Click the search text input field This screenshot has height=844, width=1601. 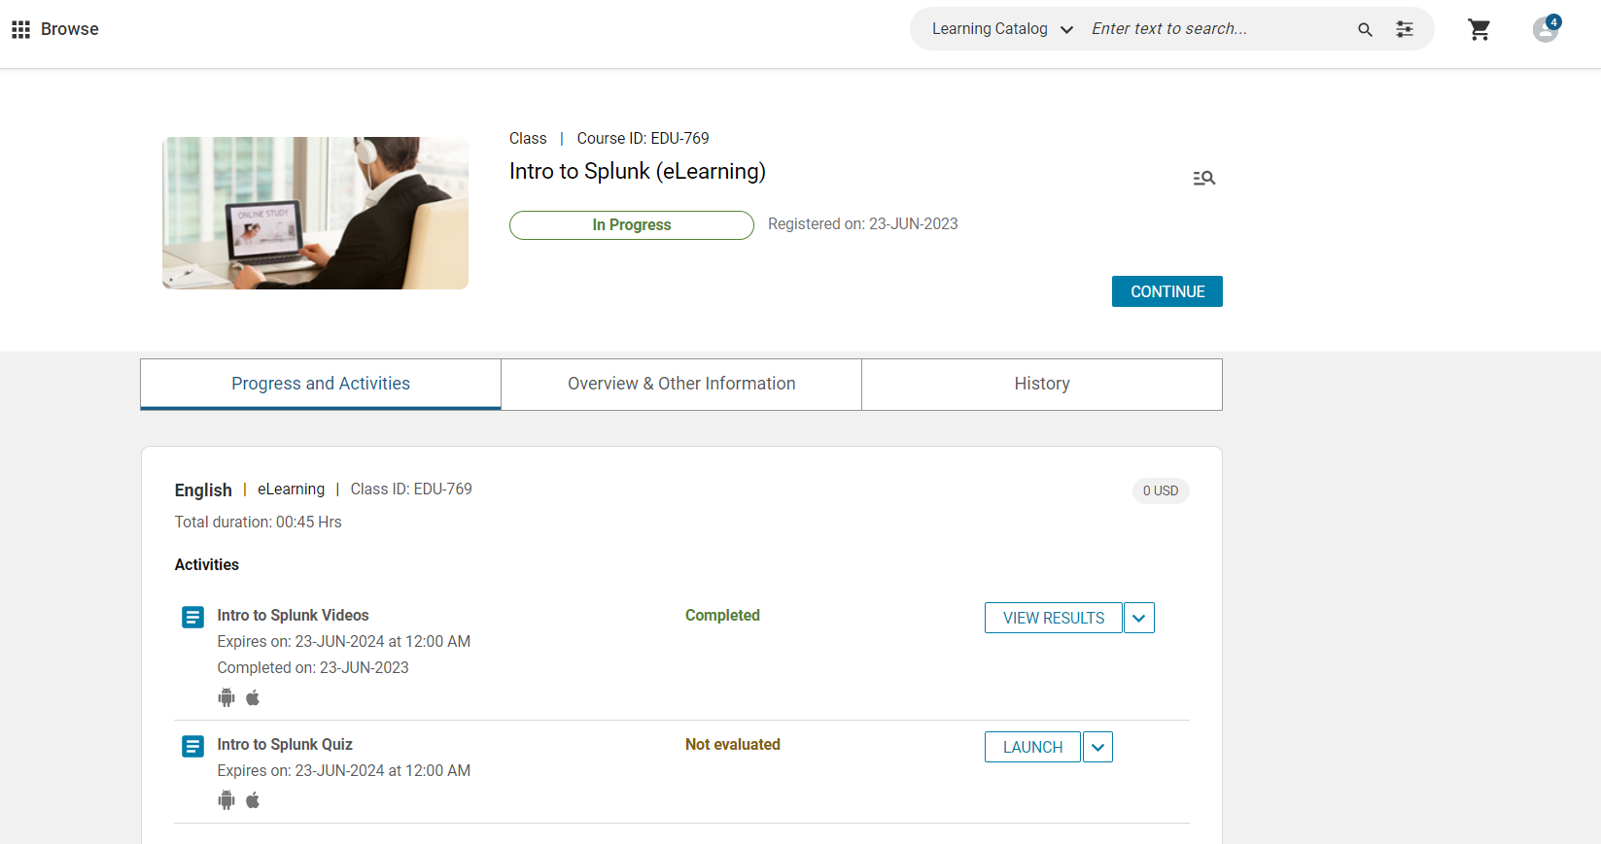click(1215, 29)
